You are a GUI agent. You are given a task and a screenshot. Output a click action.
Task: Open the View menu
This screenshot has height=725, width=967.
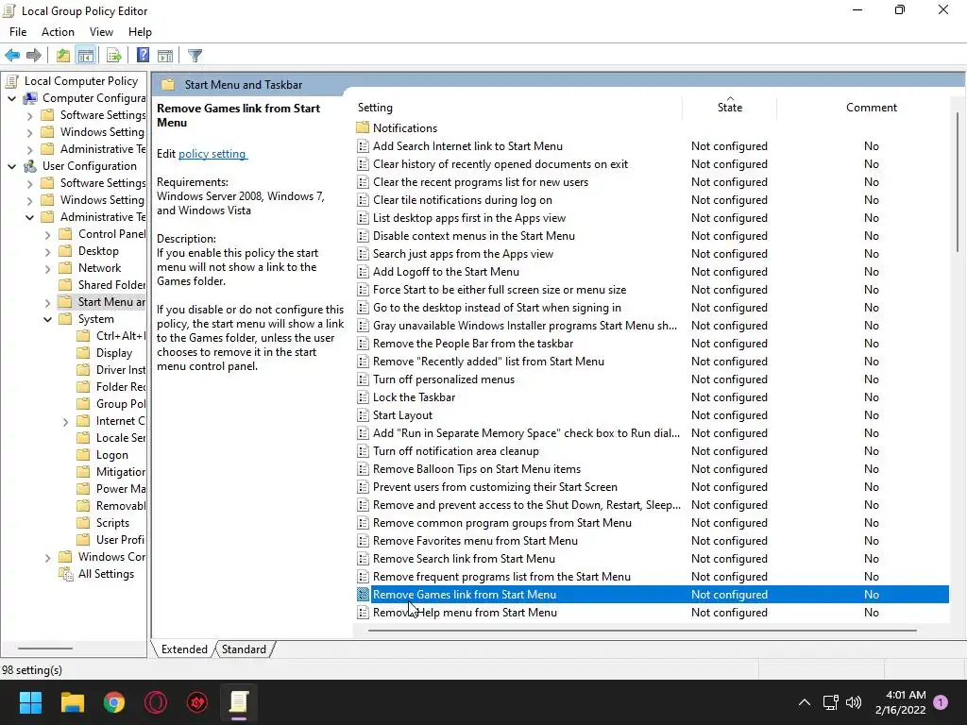tap(101, 32)
